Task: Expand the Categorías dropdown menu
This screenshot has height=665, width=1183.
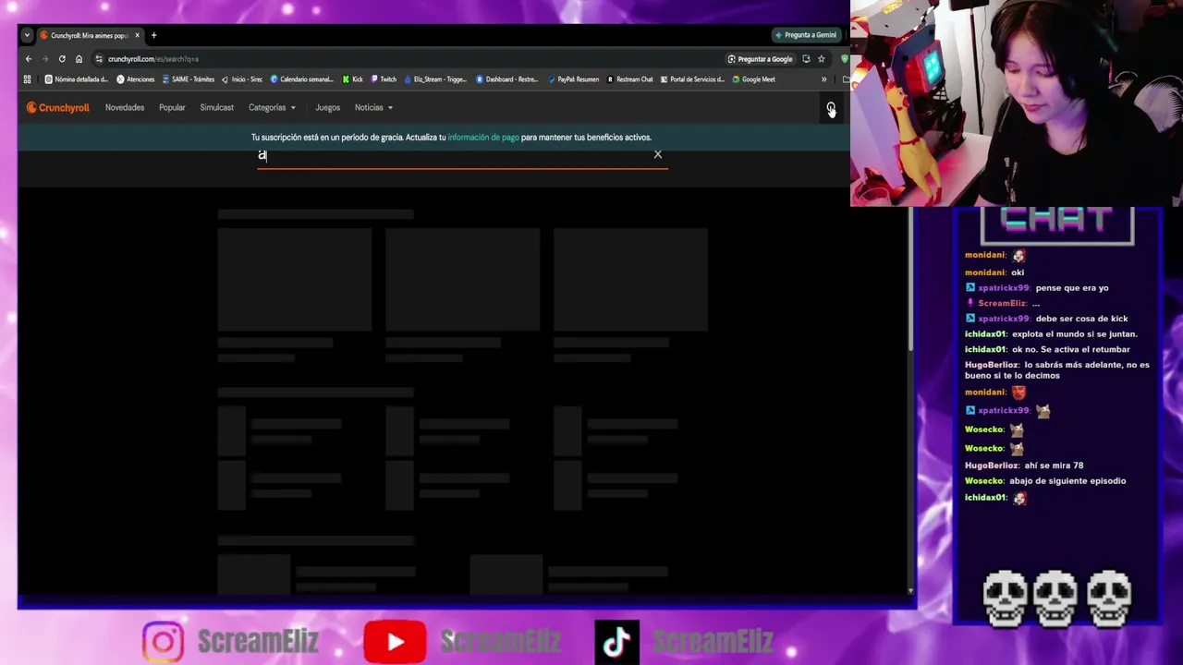Action: [272, 108]
